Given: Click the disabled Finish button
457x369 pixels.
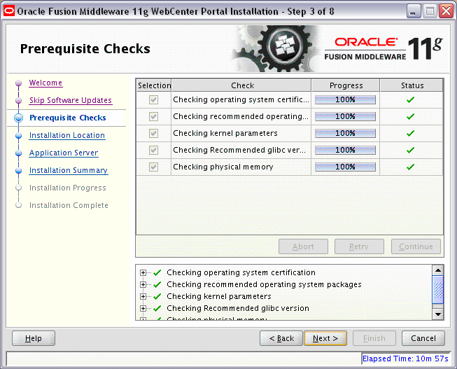Looking at the screenshot, I should point(374,338).
